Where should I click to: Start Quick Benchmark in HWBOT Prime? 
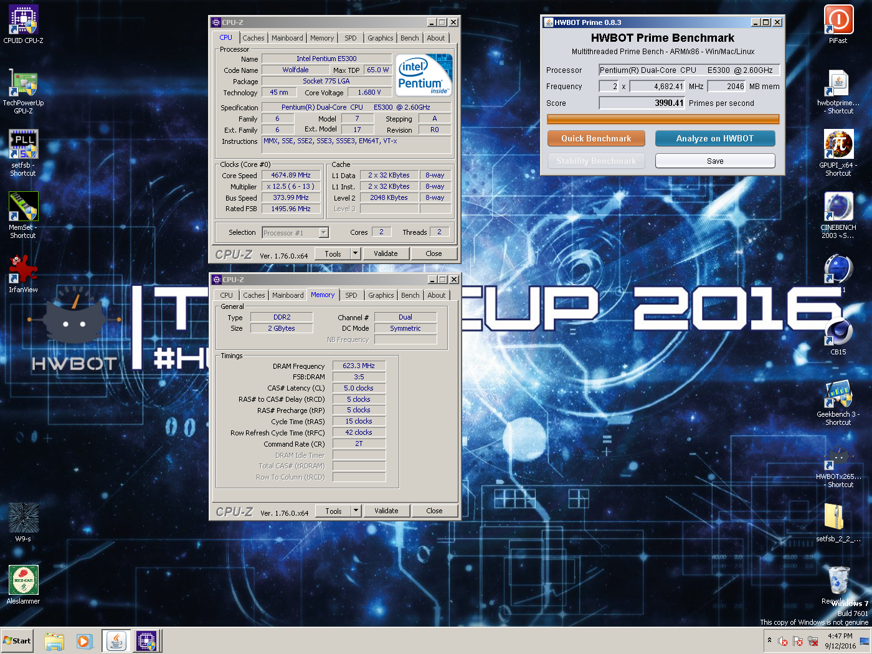596,138
